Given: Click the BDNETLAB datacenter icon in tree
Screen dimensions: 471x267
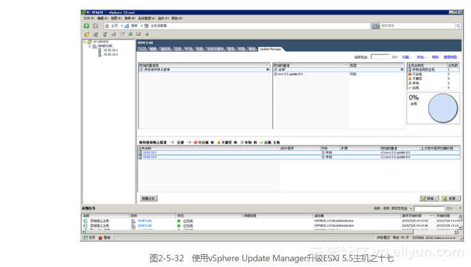Looking at the screenshot, I should 95,46.
